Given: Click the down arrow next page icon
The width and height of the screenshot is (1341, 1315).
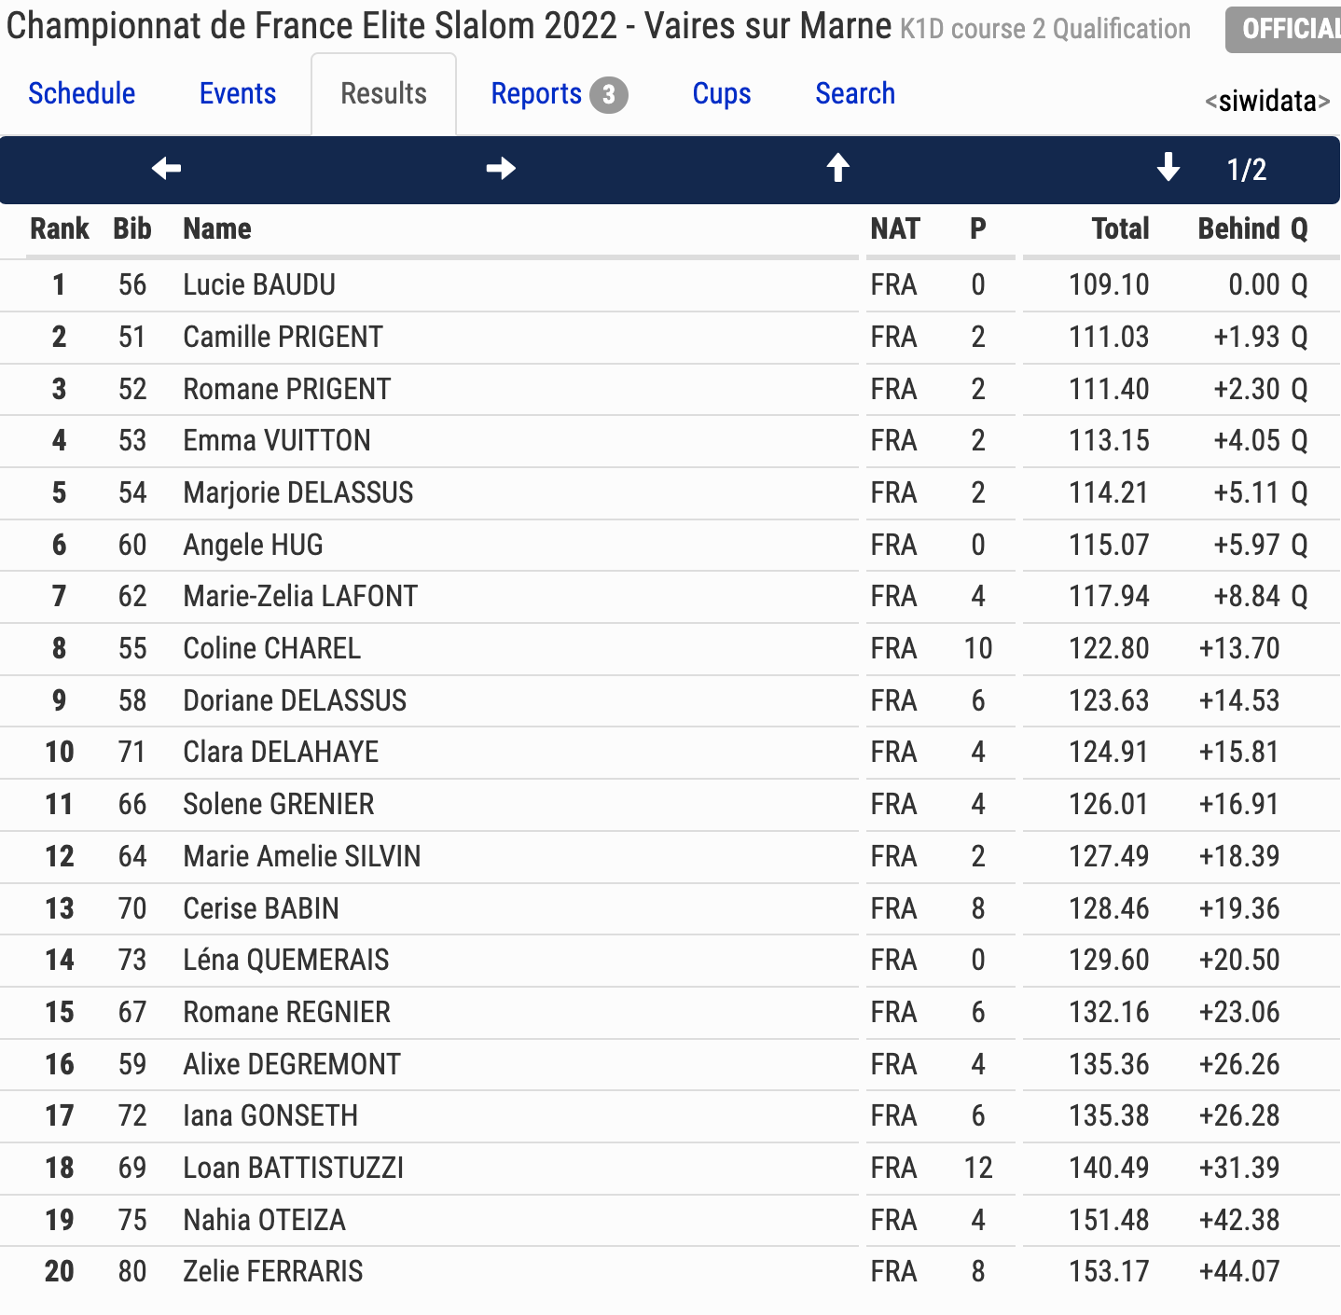Looking at the screenshot, I should [1168, 168].
